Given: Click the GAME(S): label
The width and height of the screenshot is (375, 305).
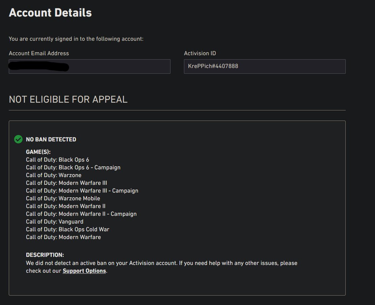Looking at the screenshot, I should click(x=38, y=152).
